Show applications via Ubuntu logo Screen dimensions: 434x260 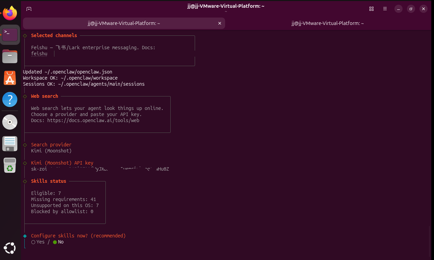[x=10, y=248]
